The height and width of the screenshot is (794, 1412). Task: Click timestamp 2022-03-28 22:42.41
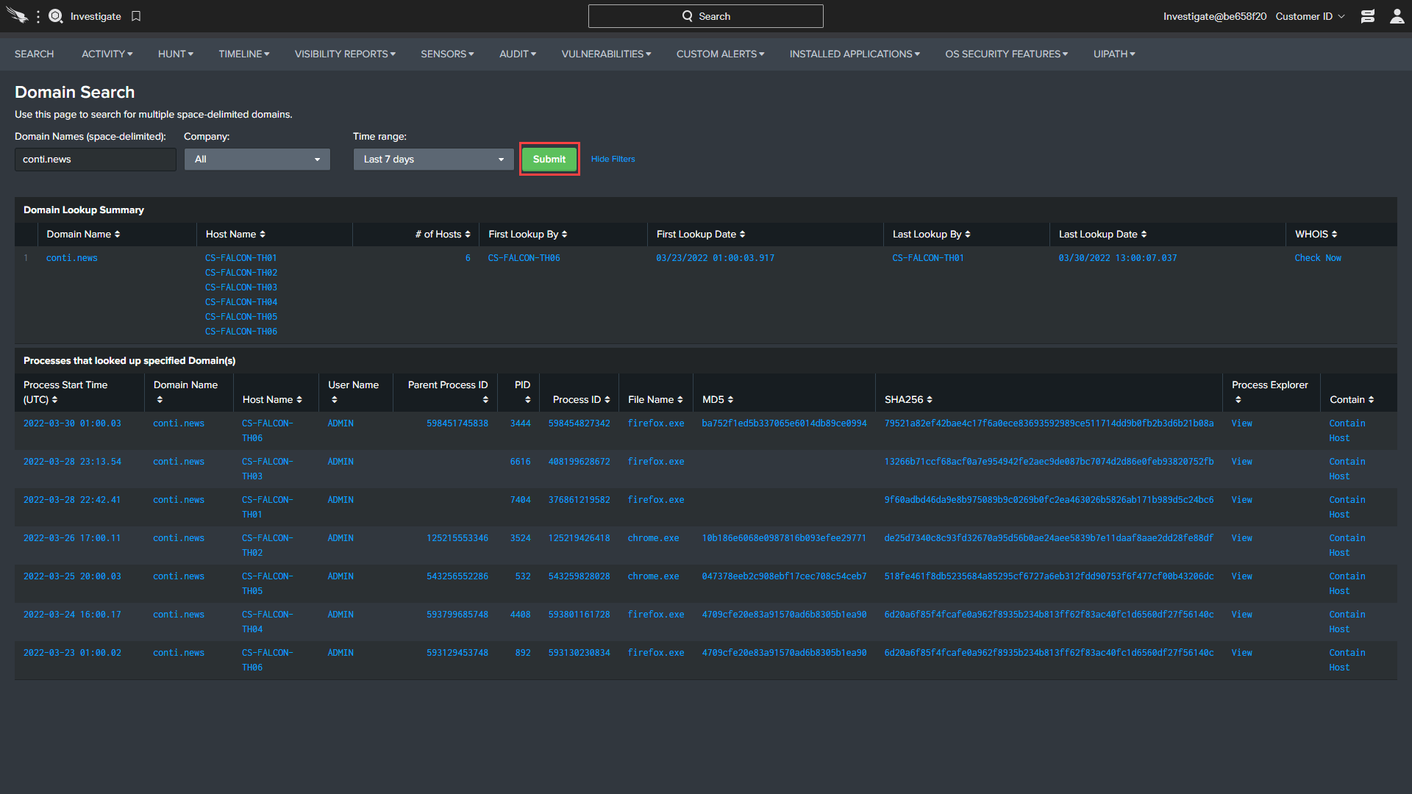point(72,500)
